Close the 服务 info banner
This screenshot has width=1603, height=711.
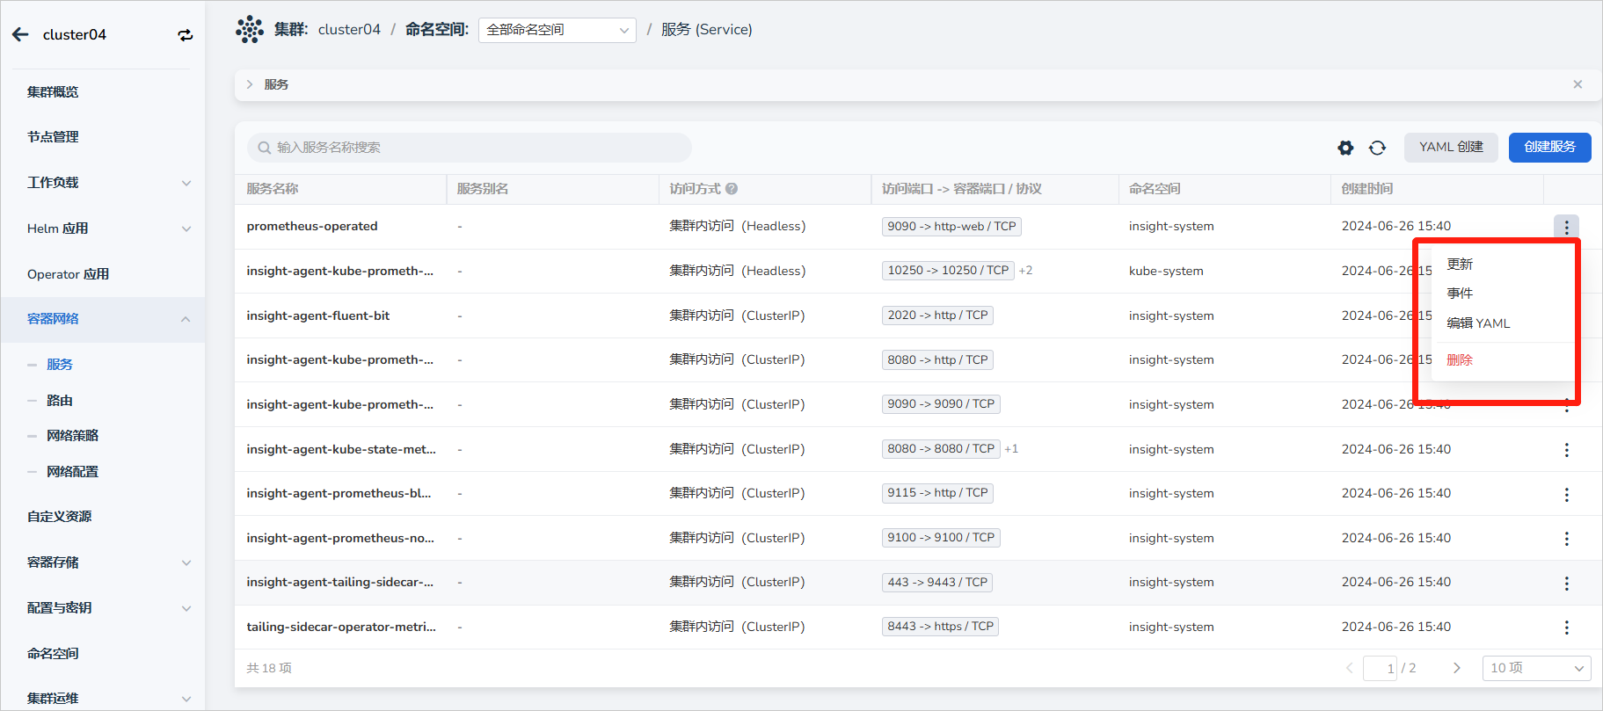[x=1577, y=84]
